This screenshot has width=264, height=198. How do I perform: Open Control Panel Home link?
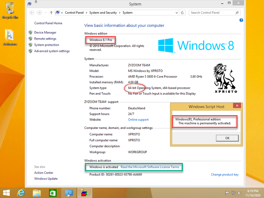[48, 23]
